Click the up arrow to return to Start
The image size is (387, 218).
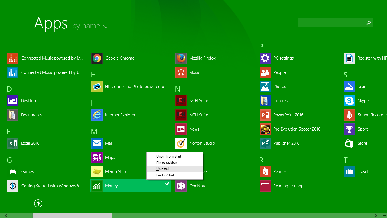click(38, 203)
